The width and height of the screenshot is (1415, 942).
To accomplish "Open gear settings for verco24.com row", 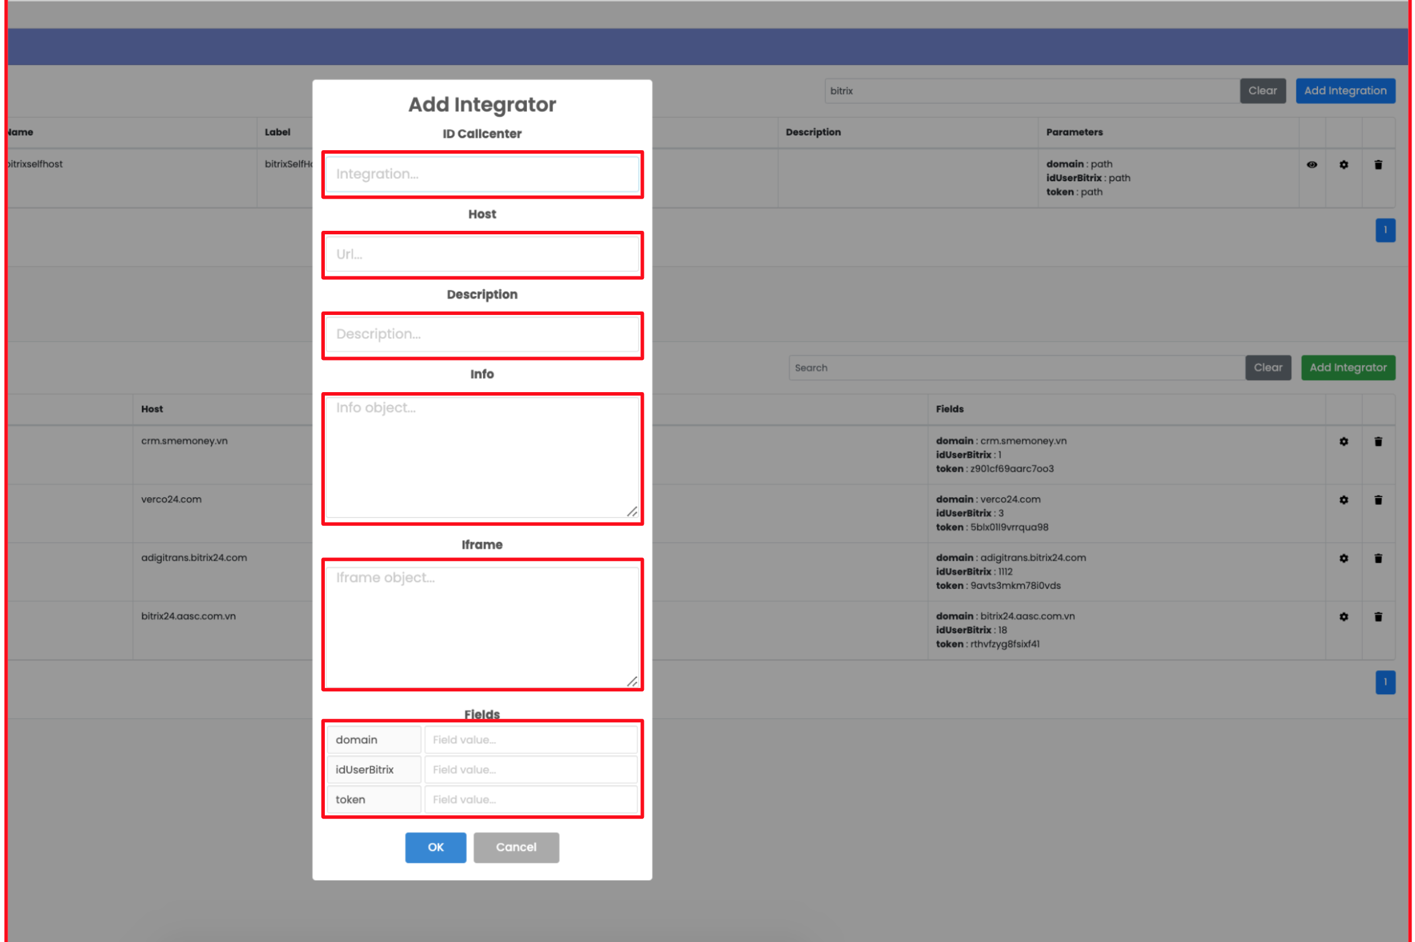I will point(1344,500).
